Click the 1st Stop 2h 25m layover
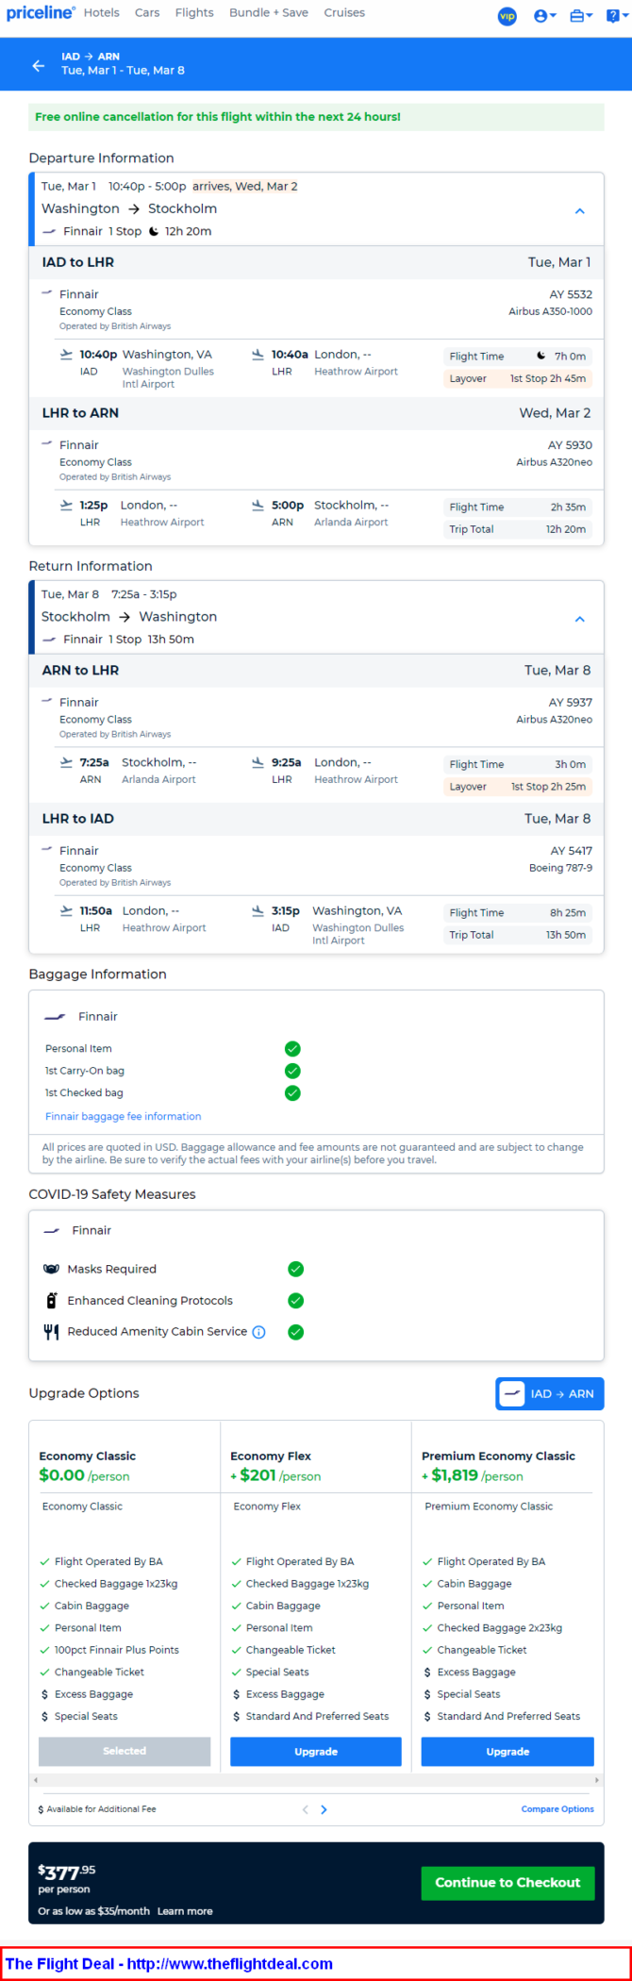The height and width of the screenshot is (1981, 632). 548,787
